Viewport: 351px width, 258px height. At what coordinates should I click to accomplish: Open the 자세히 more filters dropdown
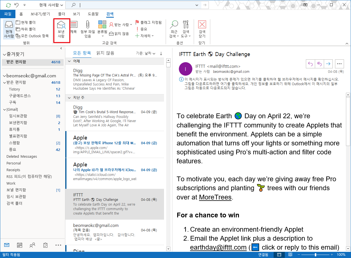144,36
